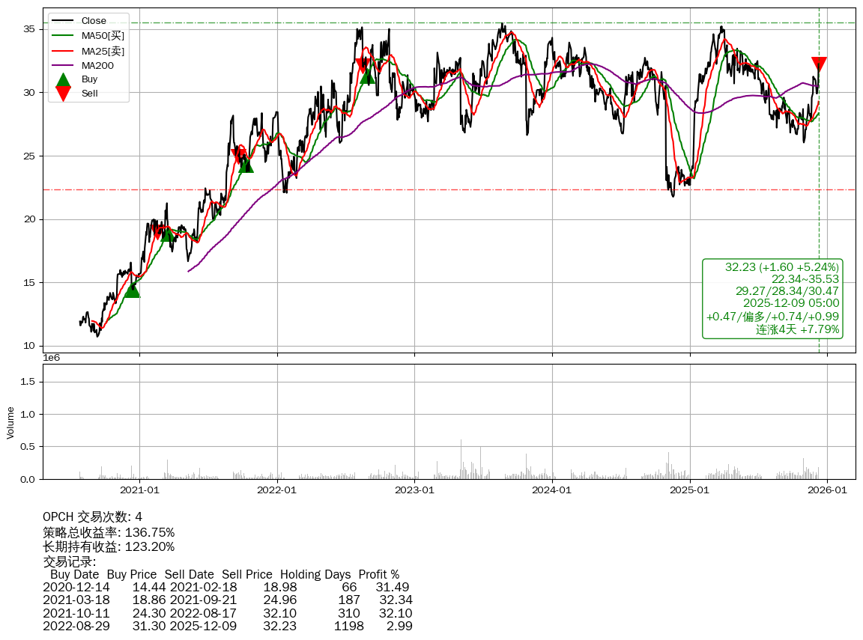Select the Buy marker near March 2021
Image resolution: width=863 pixels, height=640 pixels.
point(167,235)
